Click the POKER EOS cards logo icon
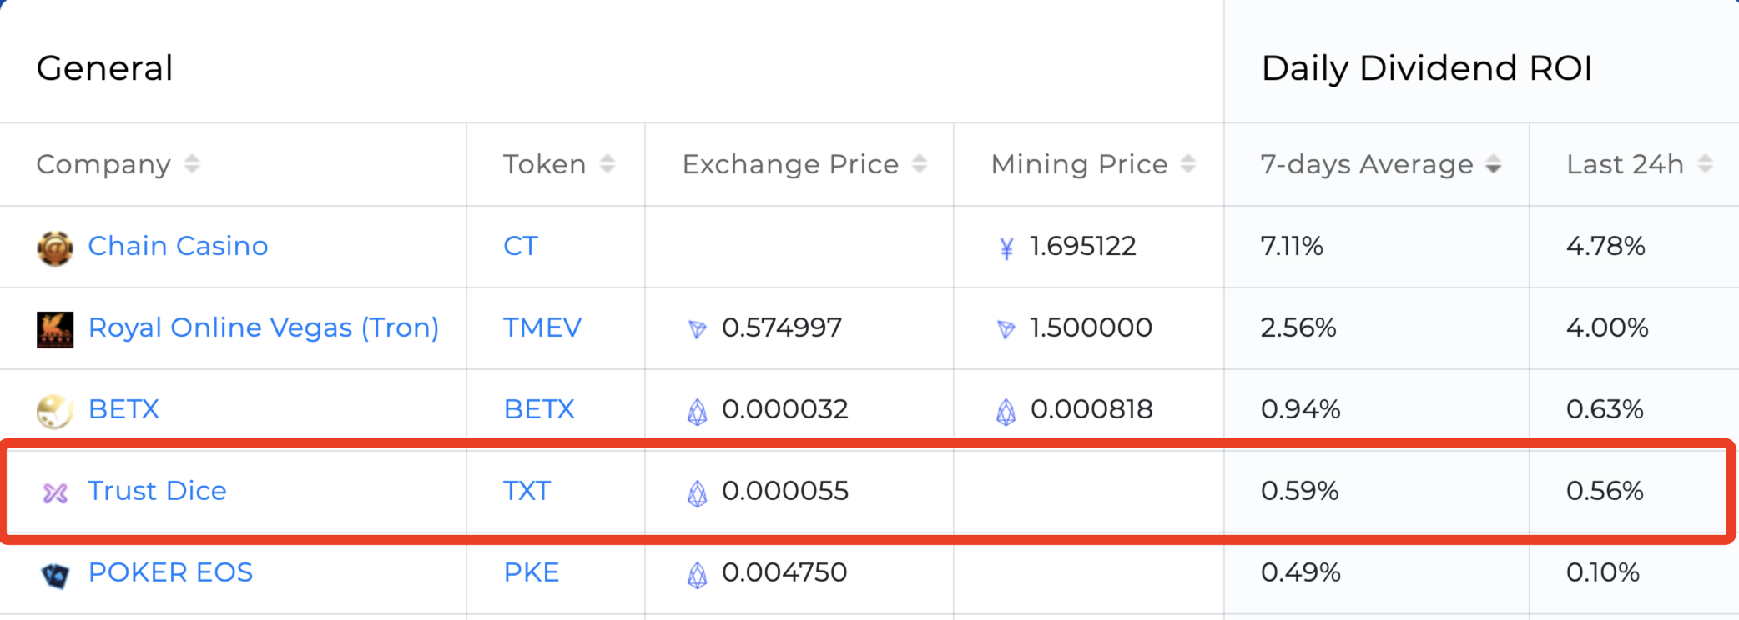 pyautogui.click(x=55, y=574)
